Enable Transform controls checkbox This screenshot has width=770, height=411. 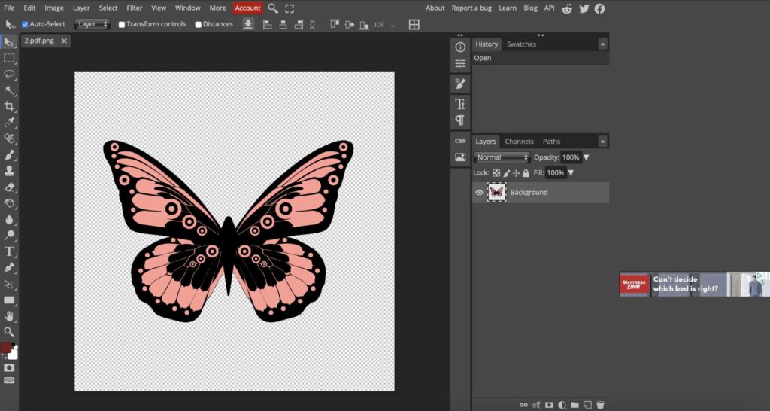pos(122,24)
